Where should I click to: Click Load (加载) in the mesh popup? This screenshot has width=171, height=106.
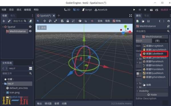coord(155,85)
